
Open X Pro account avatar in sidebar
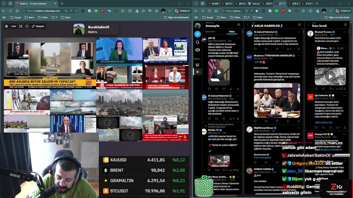point(197,26)
